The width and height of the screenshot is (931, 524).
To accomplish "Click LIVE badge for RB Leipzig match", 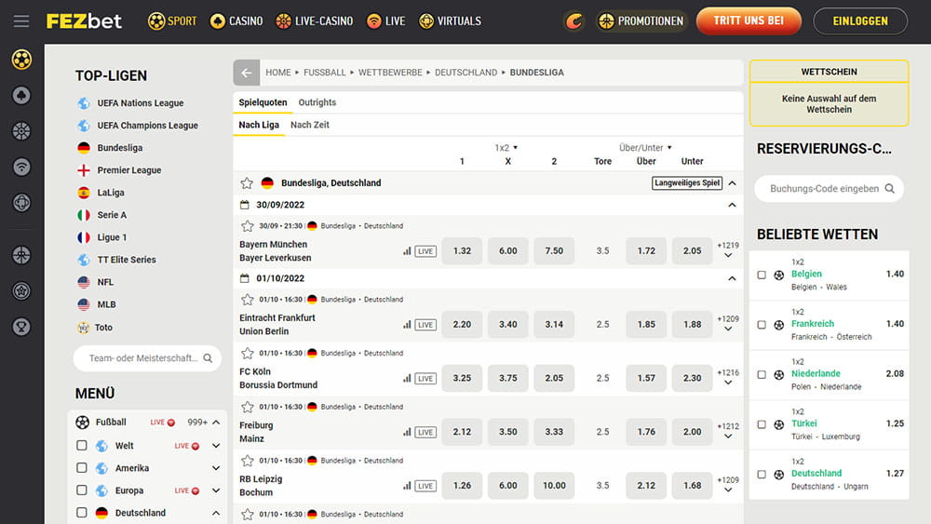I will coord(425,486).
